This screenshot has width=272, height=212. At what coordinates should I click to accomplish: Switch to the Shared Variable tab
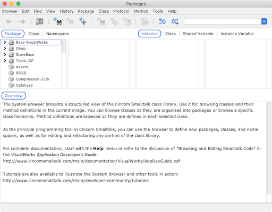198,34
